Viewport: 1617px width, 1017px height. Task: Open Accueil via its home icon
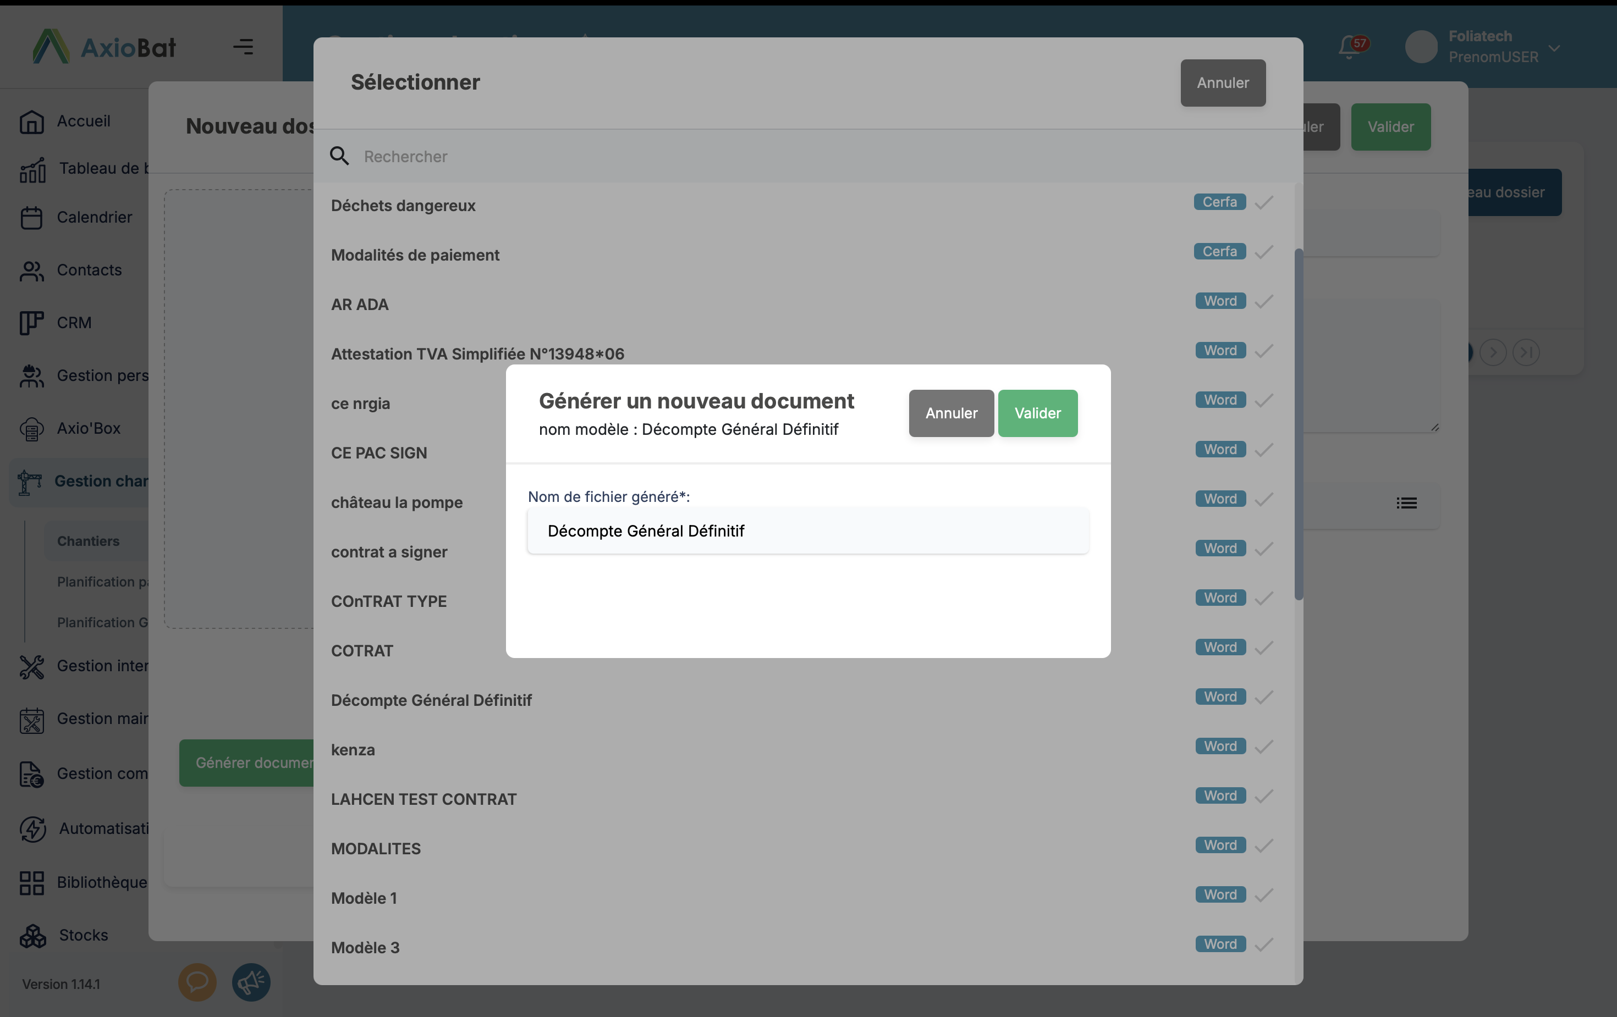pos(31,121)
